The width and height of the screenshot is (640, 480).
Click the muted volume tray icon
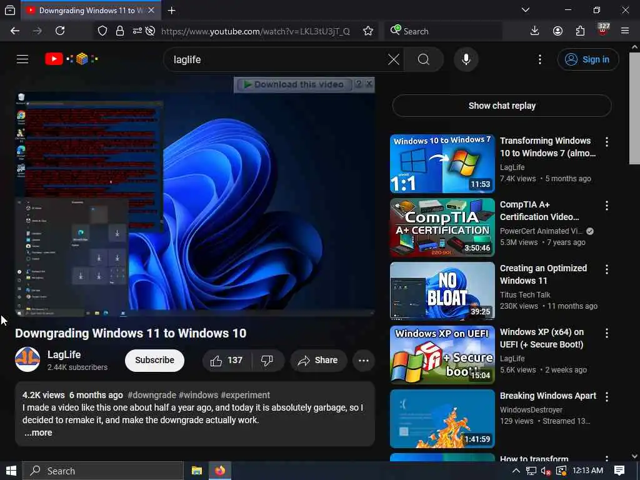tap(546, 471)
